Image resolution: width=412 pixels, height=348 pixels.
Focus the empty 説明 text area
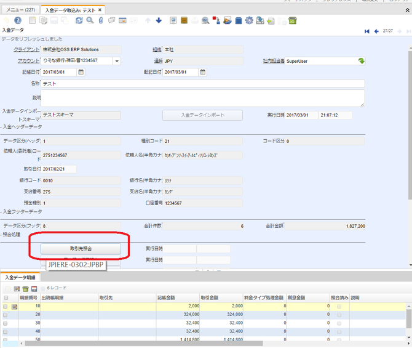(x=202, y=98)
